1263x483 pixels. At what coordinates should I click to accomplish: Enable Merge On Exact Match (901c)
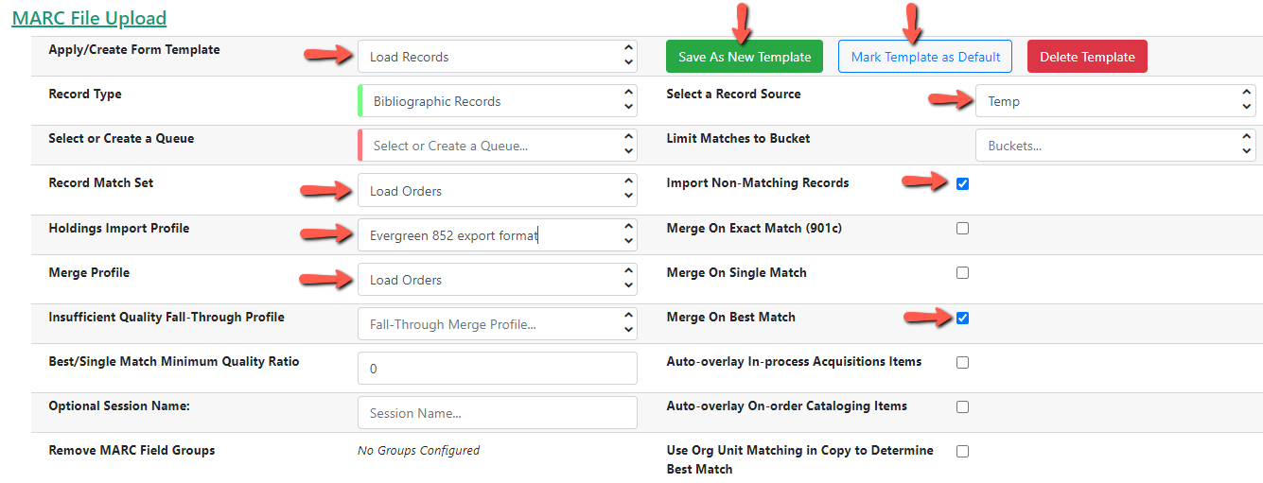click(x=962, y=228)
